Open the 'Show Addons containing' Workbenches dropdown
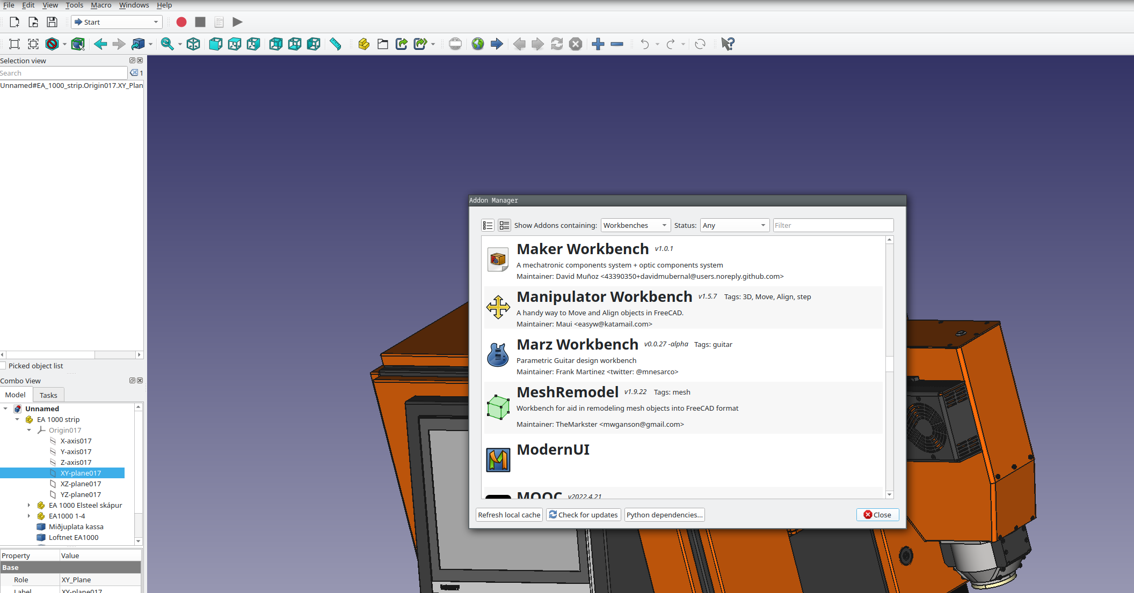The height and width of the screenshot is (593, 1134). click(x=635, y=225)
